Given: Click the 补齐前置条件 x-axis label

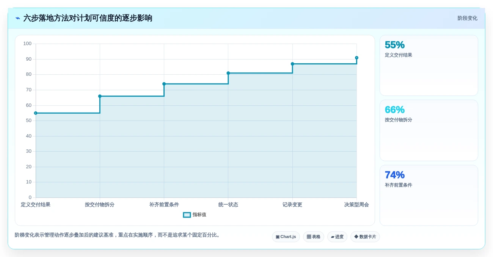Looking at the screenshot, I should click(x=164, y=205).
